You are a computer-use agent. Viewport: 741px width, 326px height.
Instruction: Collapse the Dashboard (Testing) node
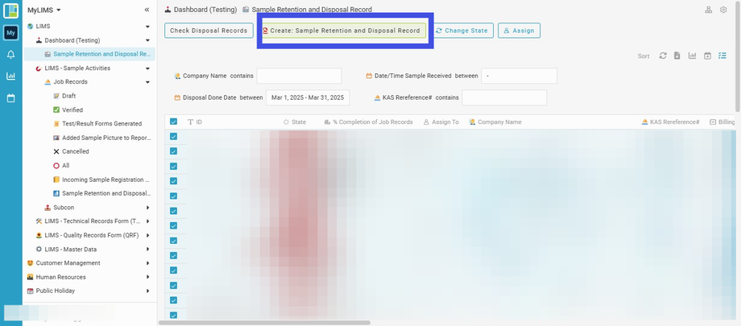pos(147,40)
